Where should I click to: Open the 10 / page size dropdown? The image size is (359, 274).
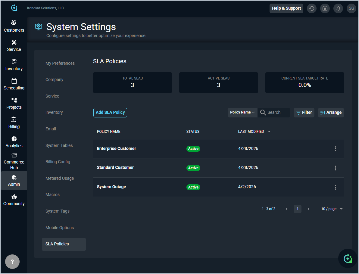332,209
